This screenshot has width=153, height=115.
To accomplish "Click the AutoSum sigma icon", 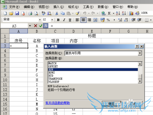I will [109, 13].
